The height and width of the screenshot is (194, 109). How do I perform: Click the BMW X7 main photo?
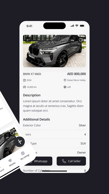click(x=54, y=51)
